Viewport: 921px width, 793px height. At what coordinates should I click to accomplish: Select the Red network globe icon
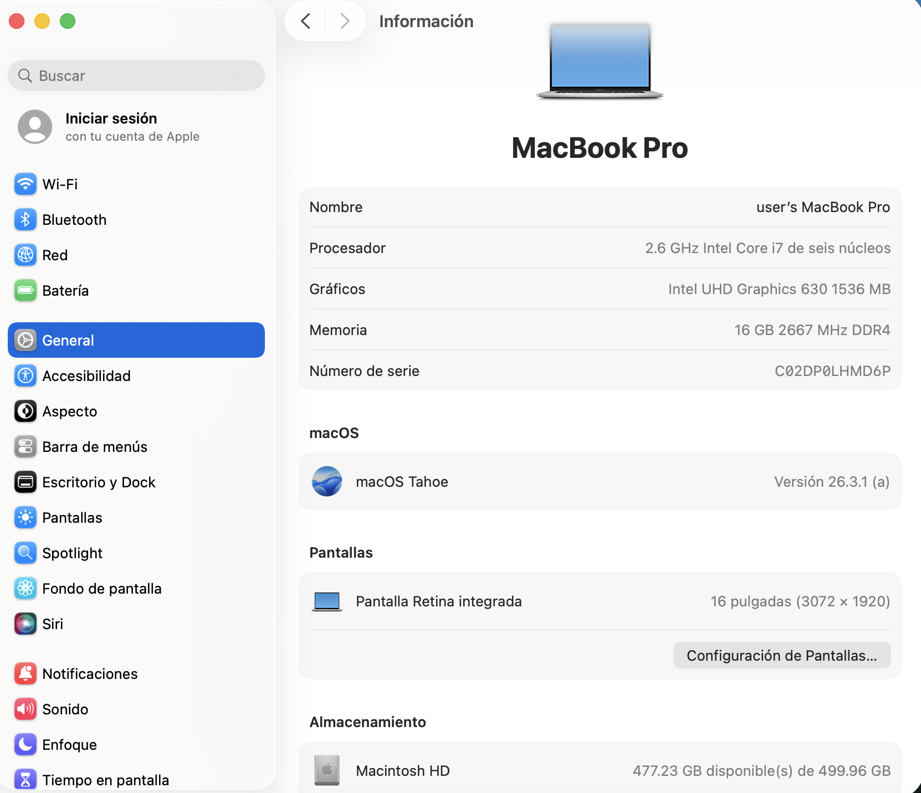[25, 255]
